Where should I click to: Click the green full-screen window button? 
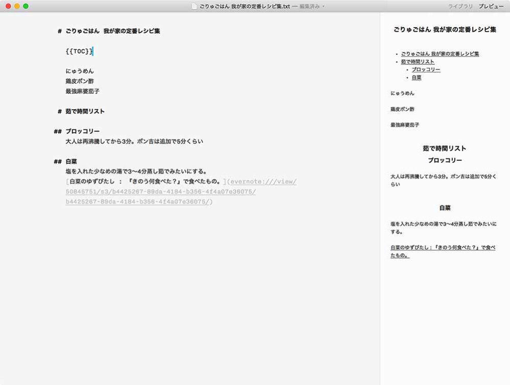[26, 6]
